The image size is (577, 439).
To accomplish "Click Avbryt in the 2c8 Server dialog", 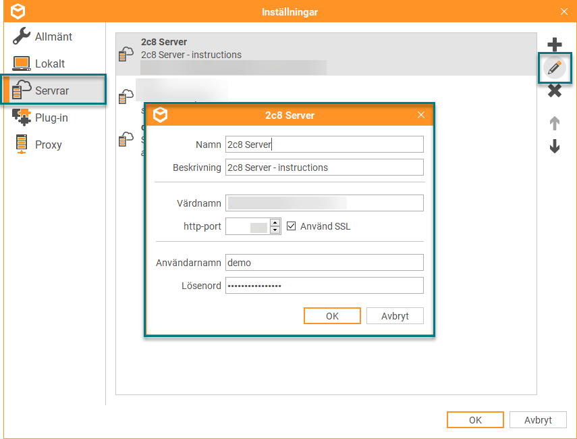I will tap(395, 316).
